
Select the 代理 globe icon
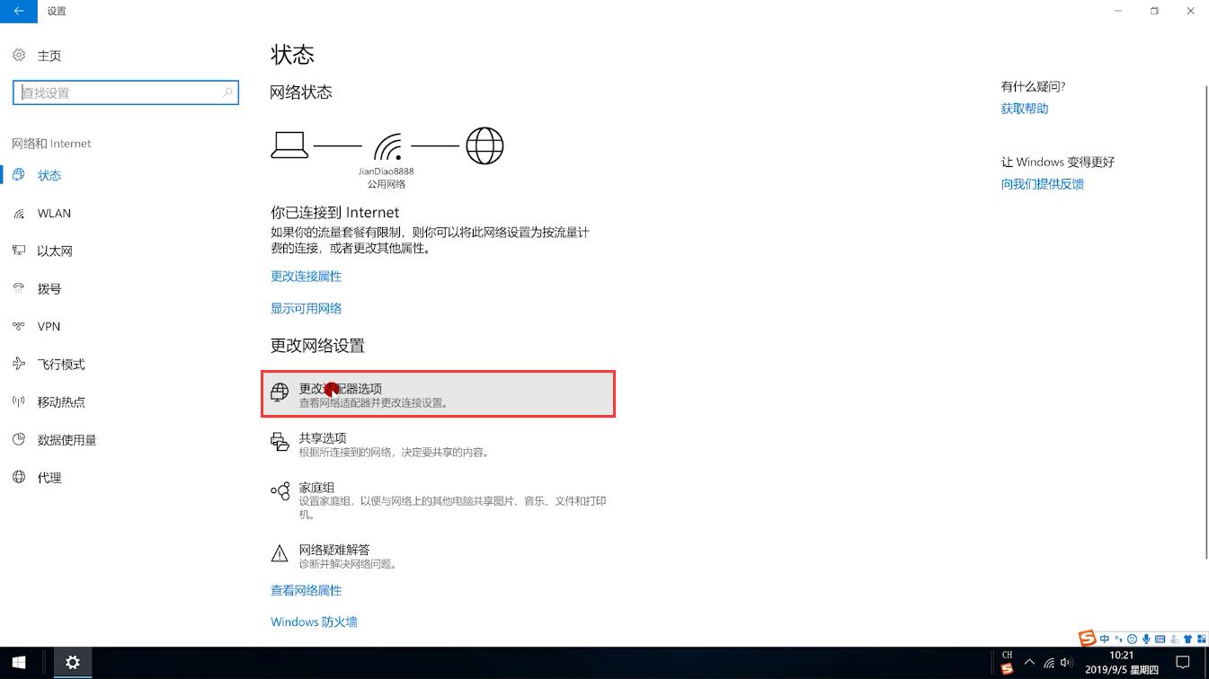point(19,477)
